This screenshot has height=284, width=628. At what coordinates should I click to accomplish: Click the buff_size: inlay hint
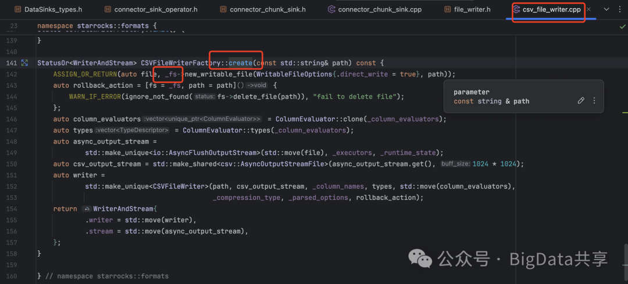click(x=455, y=164)
